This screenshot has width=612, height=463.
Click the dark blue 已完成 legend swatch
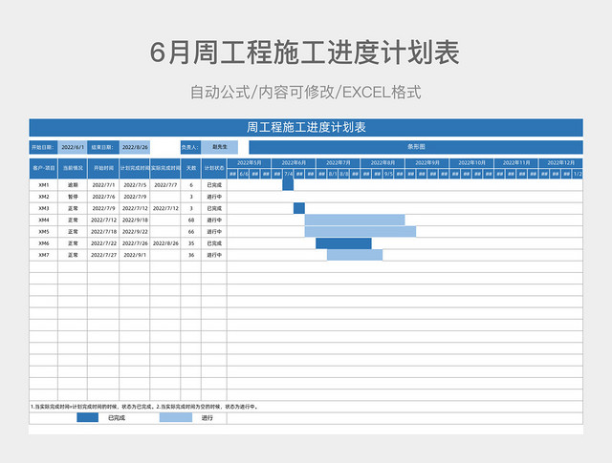(x=87, y=418)
